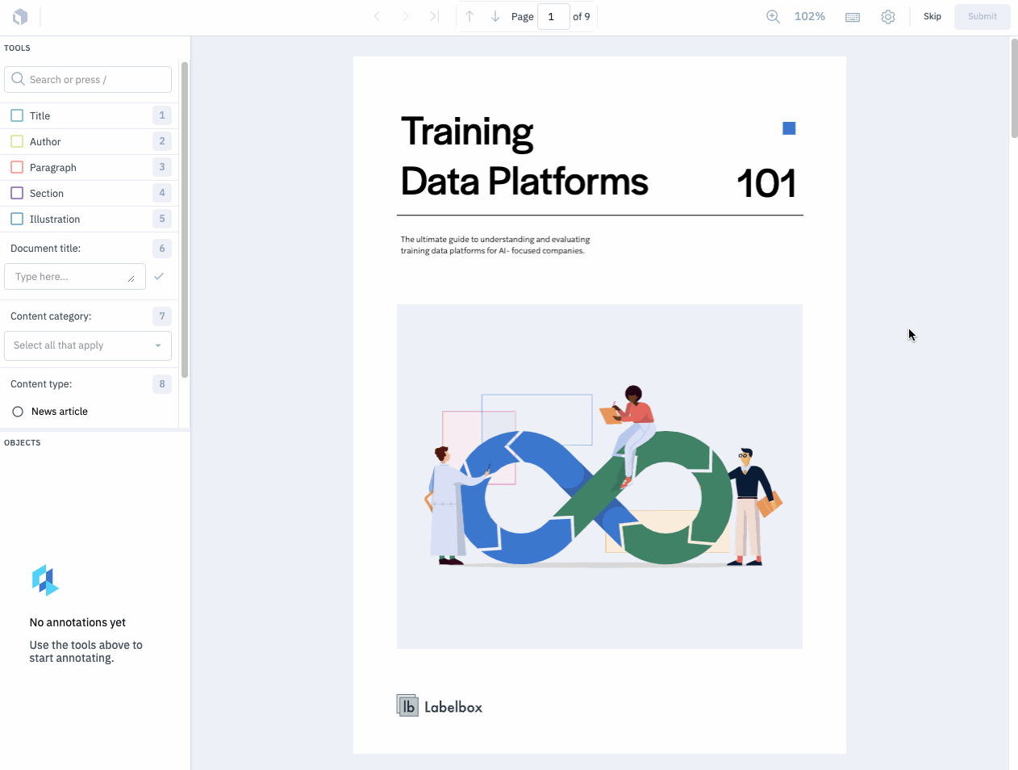Image resolution: width=1018 pixels, height=770 pixels.
Task: Open keyboard shortcuts icon
Action: click(853, 17)
